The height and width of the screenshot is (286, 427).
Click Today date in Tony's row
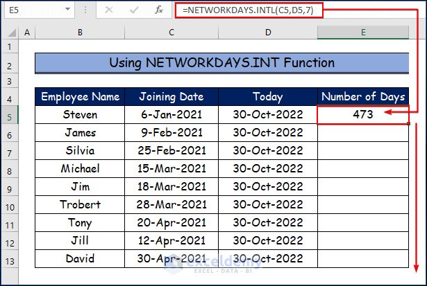tap(268, 222)
